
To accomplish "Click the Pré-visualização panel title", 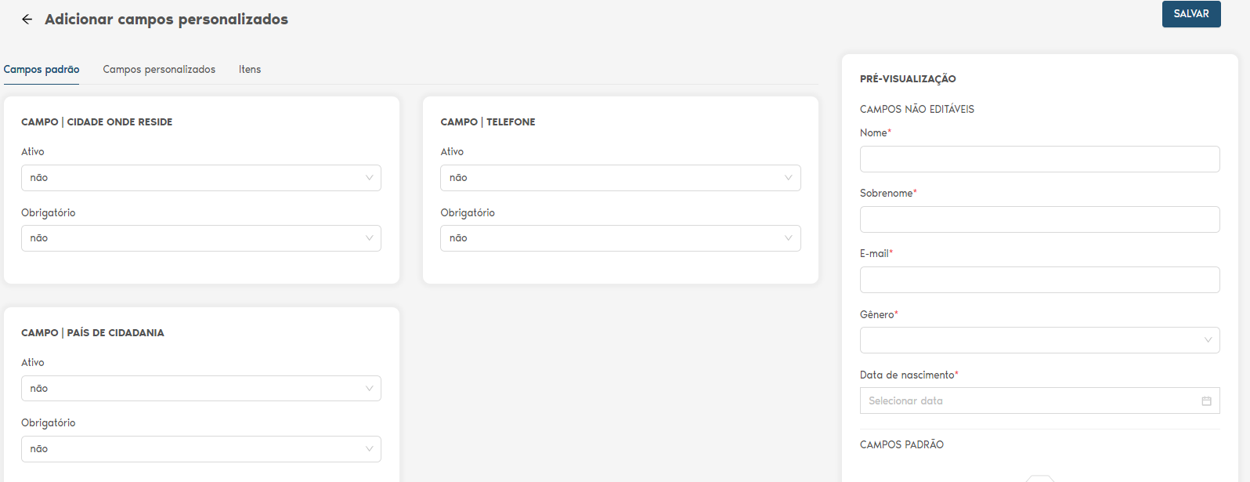I will click(908, 79).
